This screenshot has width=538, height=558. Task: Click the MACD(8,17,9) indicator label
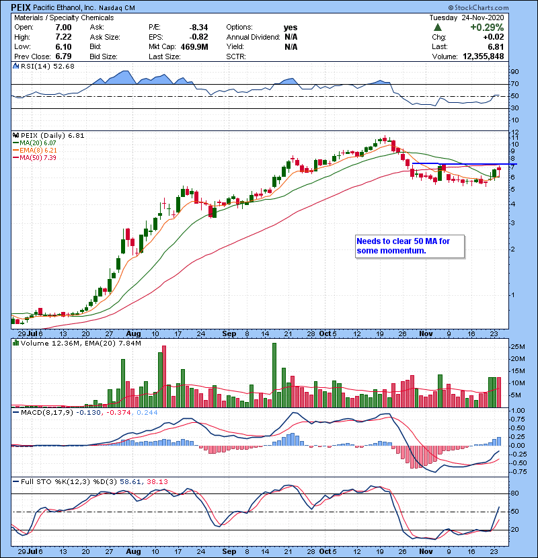47,413
